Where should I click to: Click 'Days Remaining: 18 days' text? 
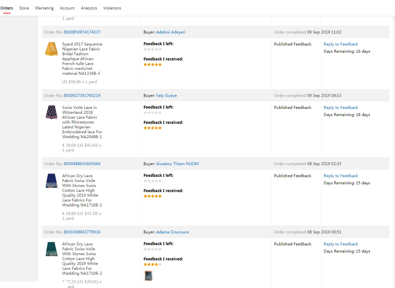tap(347, 115)
